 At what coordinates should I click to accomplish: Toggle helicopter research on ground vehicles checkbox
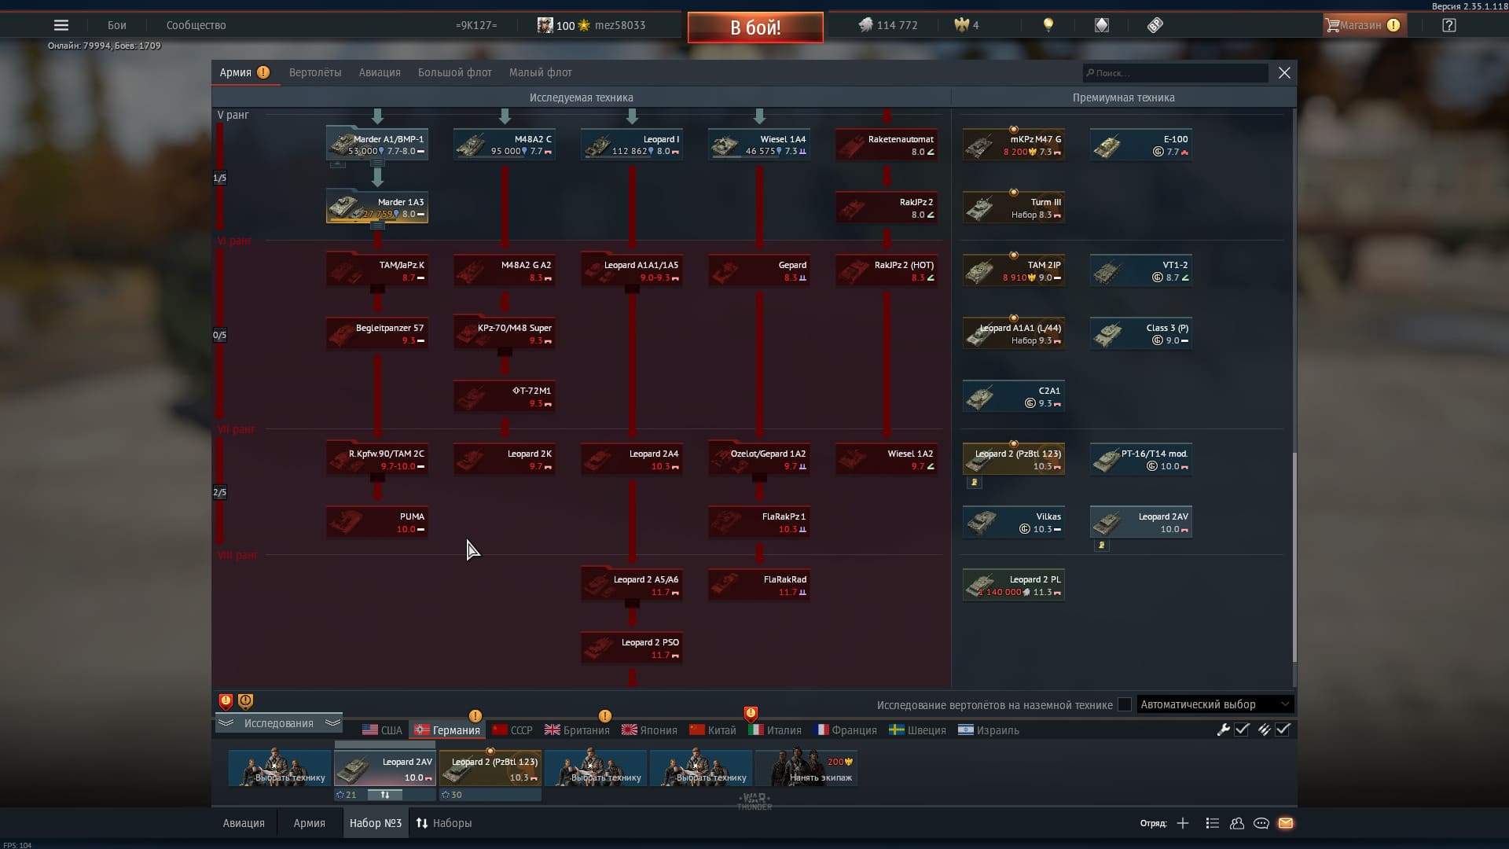coord(1125,704)
